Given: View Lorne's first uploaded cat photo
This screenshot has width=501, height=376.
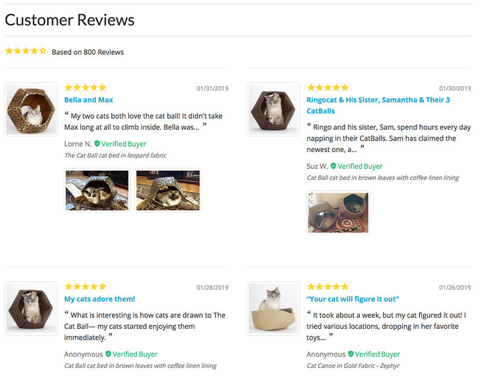Looking at the screenshot, I should click(97, 190).
